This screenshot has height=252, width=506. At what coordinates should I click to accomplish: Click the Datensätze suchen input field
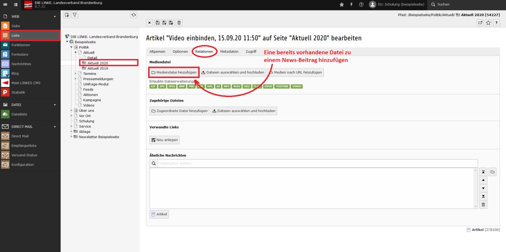(317, 163)
